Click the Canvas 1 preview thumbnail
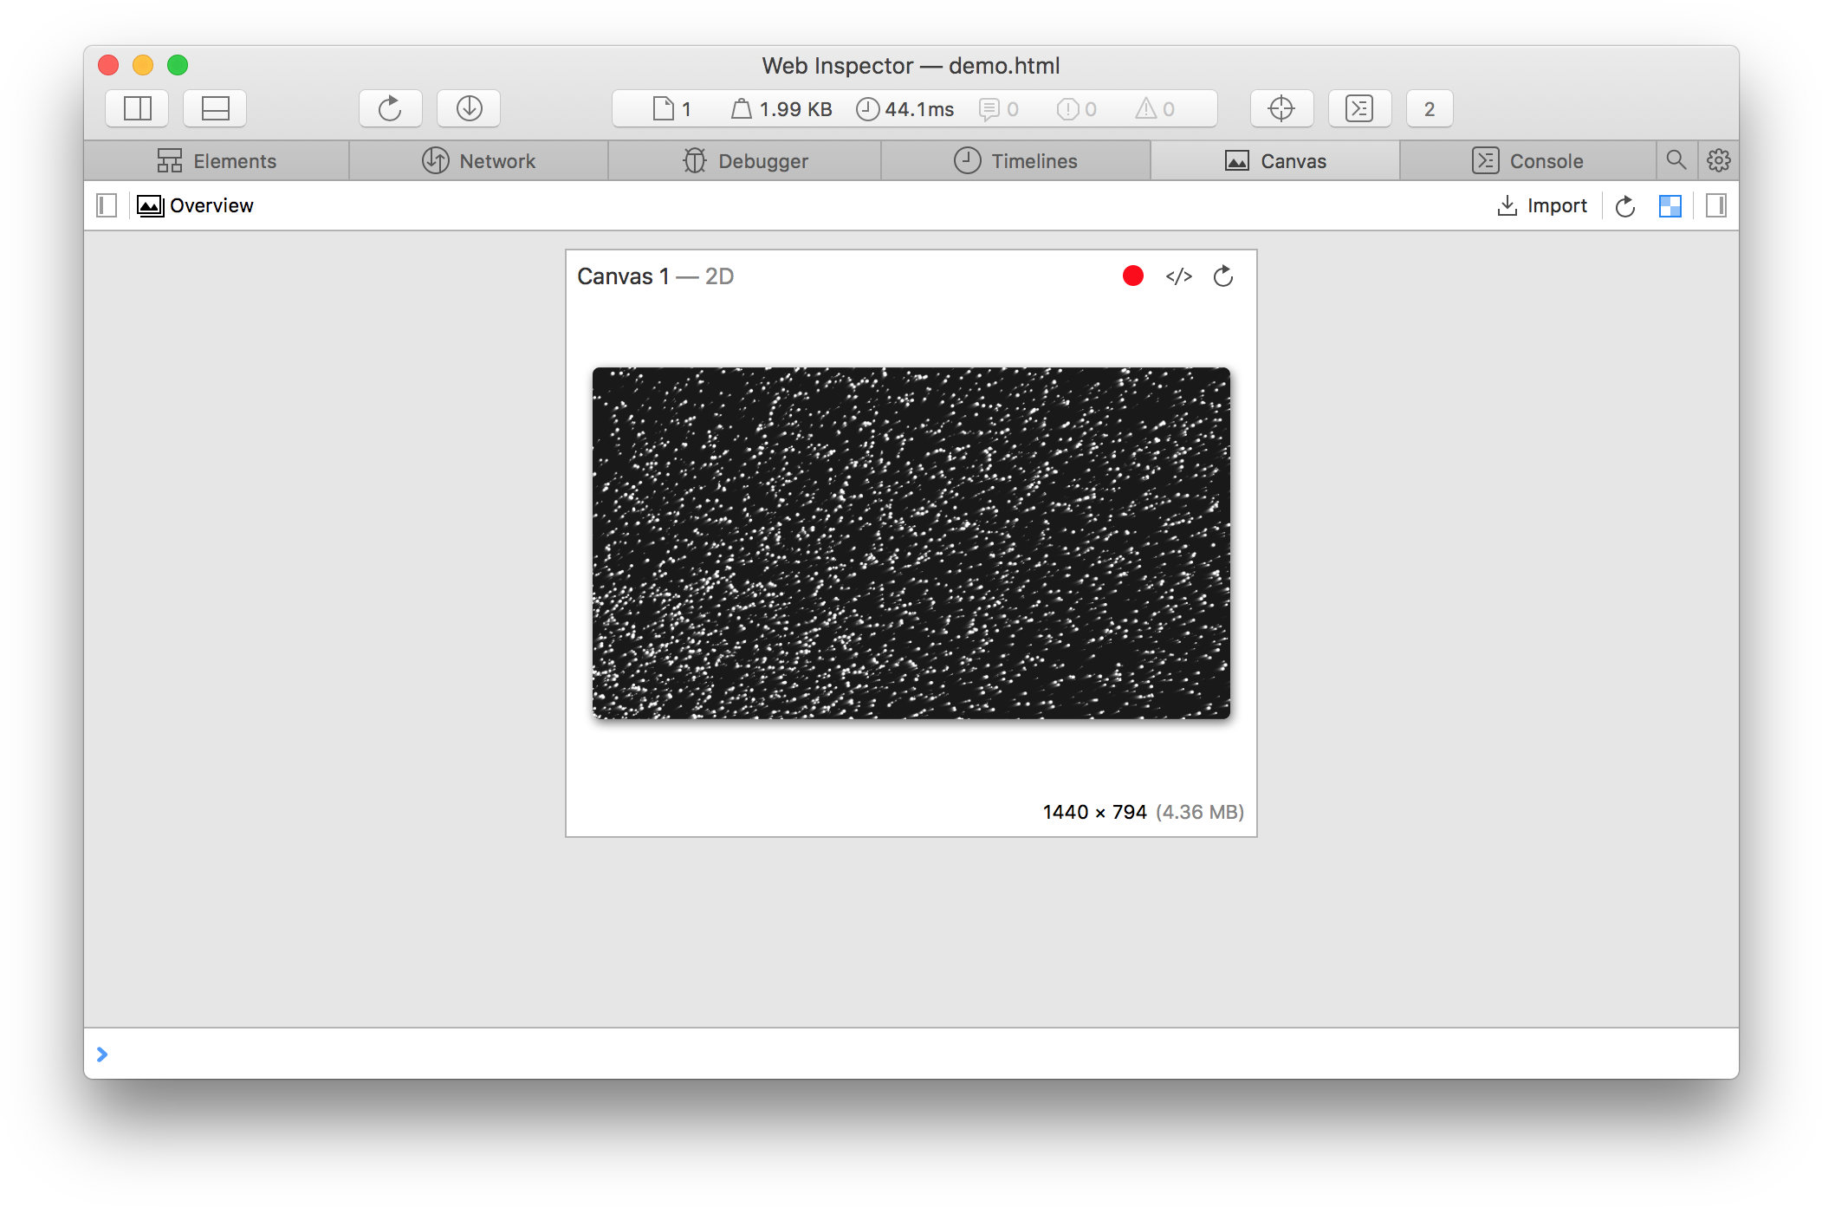The height and width of the screenshot is (1207, 1822). (910, 542)
